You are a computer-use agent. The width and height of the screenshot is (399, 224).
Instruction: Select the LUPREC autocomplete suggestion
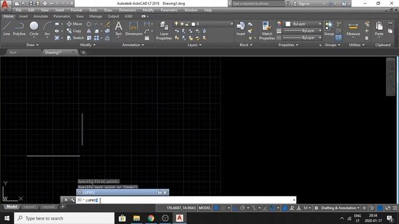(122, 192)
